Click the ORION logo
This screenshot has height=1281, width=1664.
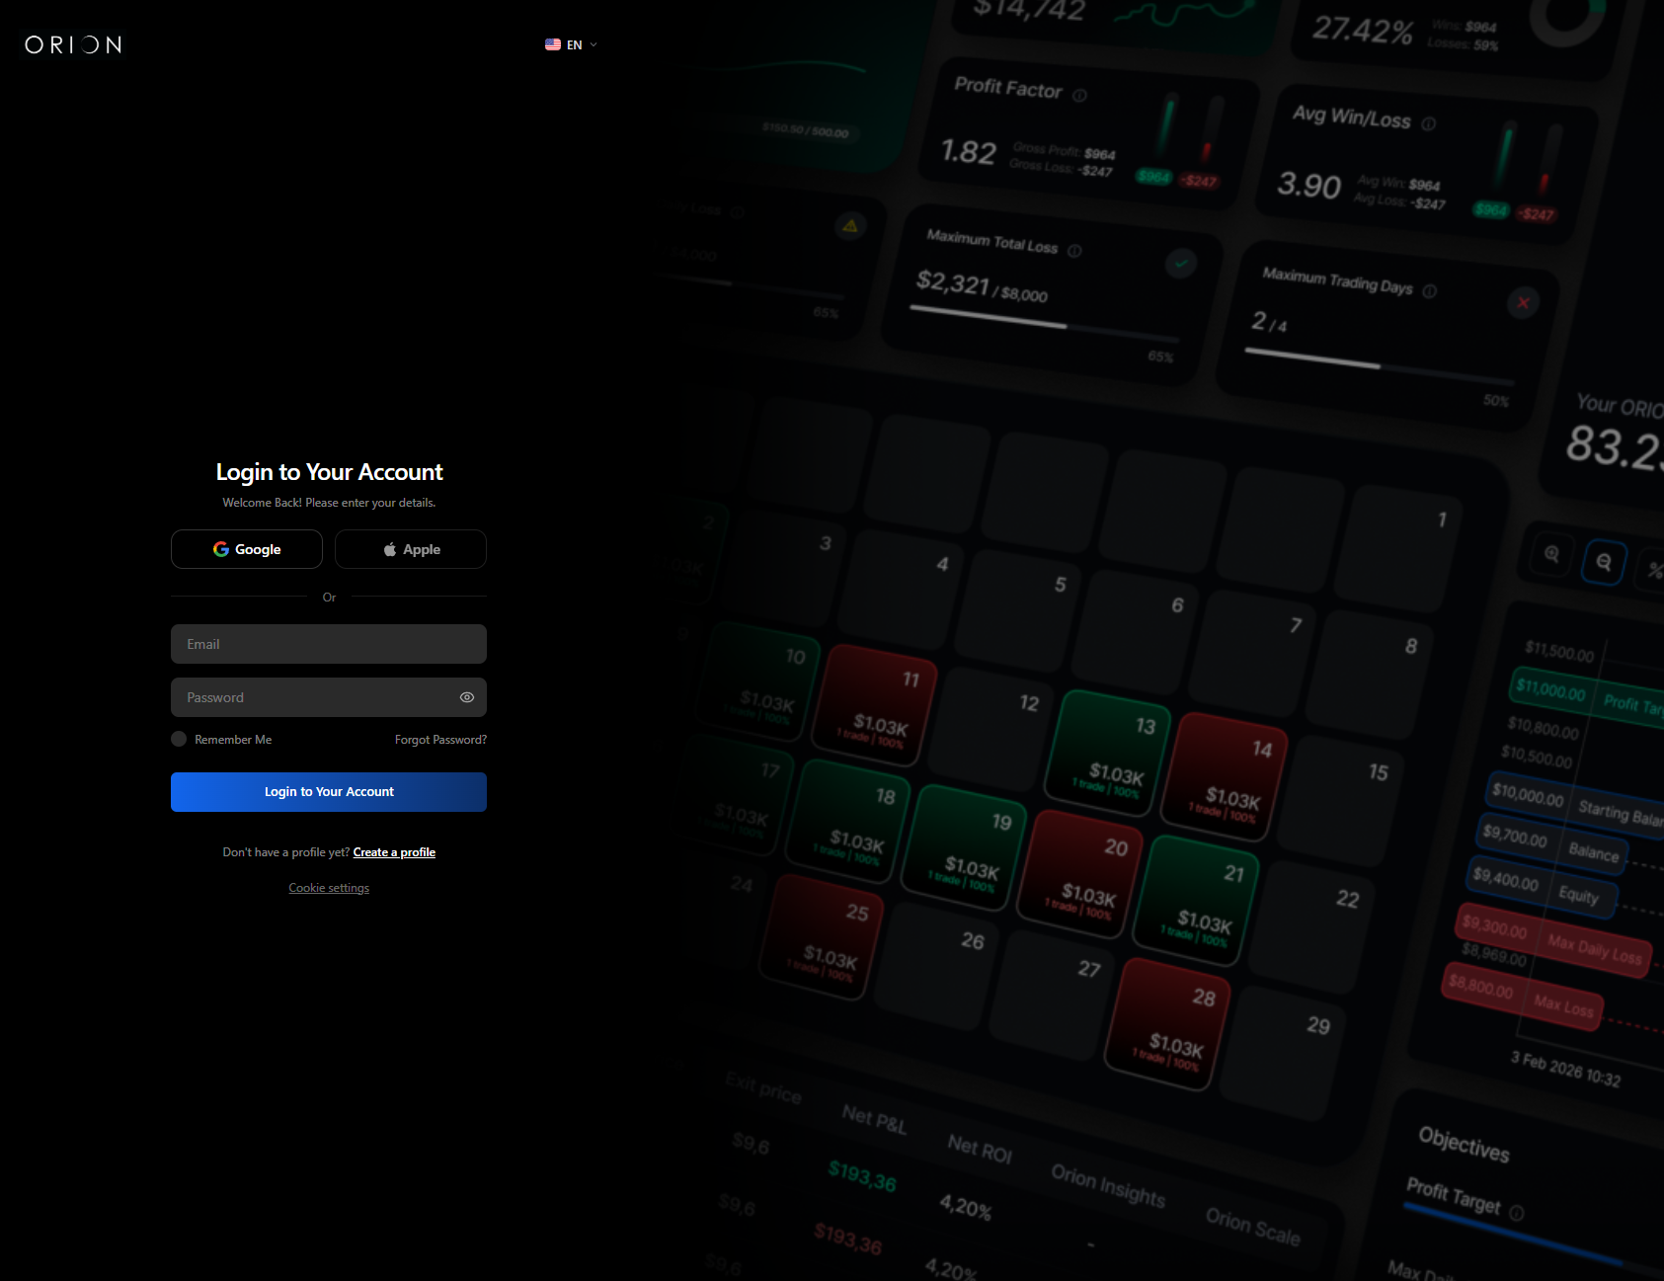click(73, 45)
